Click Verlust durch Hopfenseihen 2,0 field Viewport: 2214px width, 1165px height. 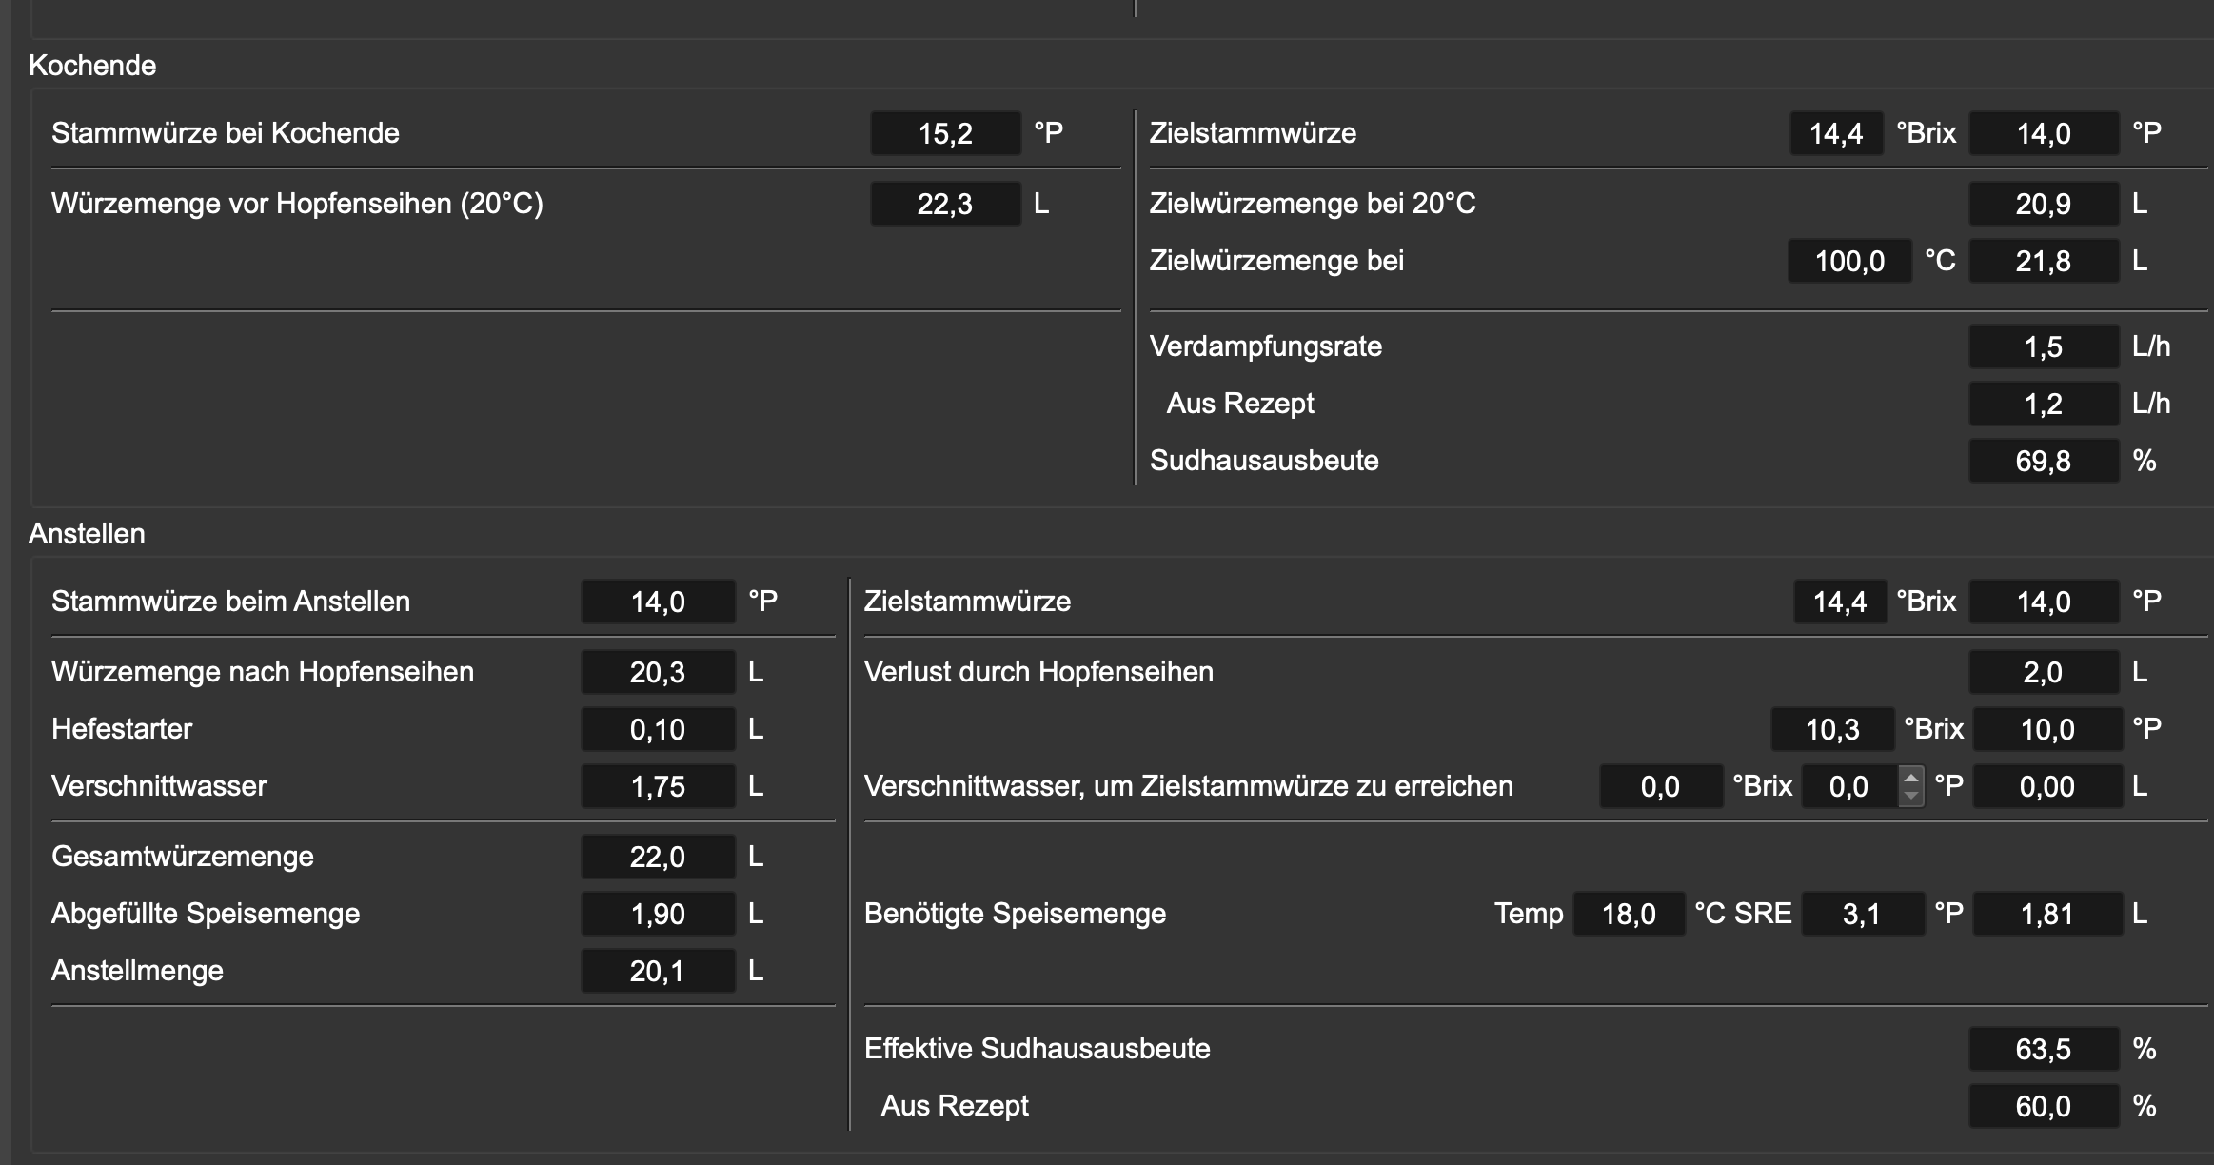tap(2043, 672)
